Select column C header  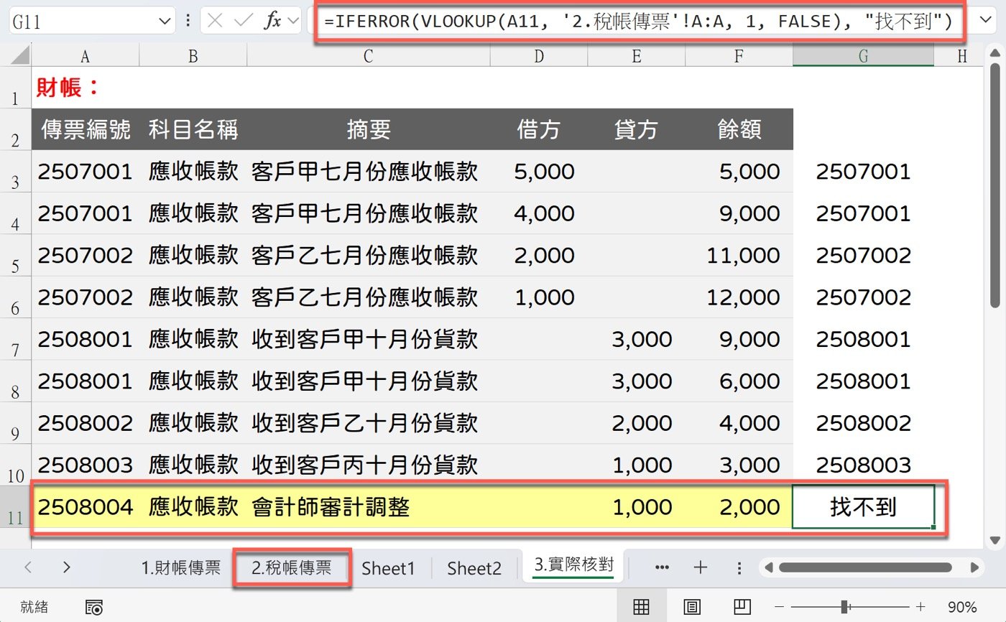point(368,56)
